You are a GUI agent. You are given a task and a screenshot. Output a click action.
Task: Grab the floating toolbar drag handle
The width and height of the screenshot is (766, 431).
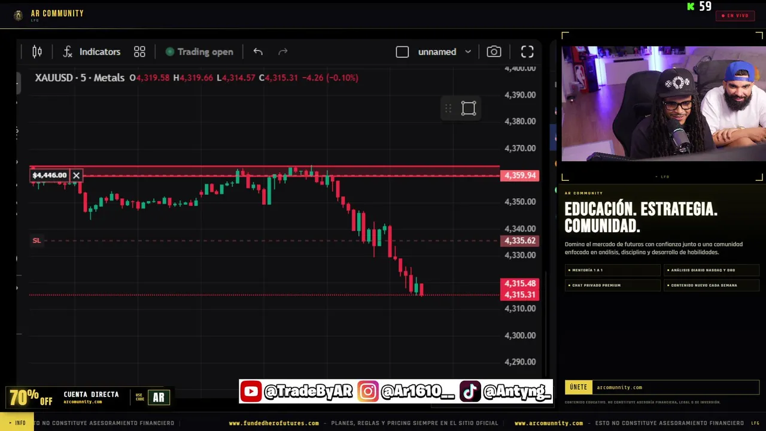pos(448,108)
